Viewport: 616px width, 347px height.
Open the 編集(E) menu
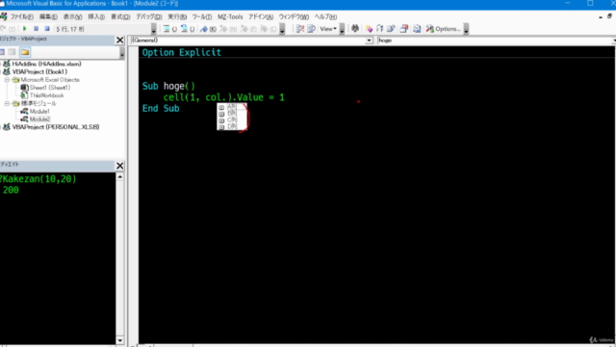click(x=48, y=17)
